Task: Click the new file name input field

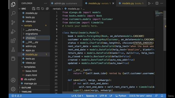Action: tap(38, 38)
